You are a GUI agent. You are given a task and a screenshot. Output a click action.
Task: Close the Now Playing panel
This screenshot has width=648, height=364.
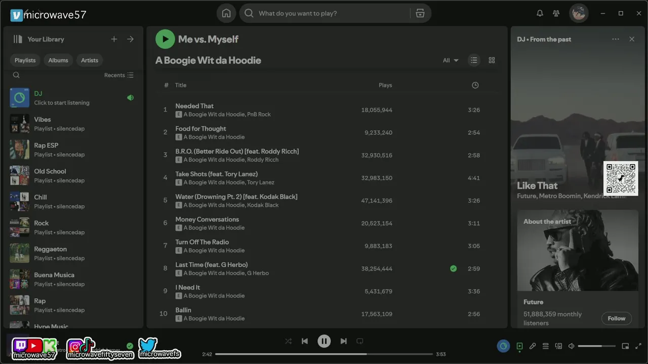(631, 39)
